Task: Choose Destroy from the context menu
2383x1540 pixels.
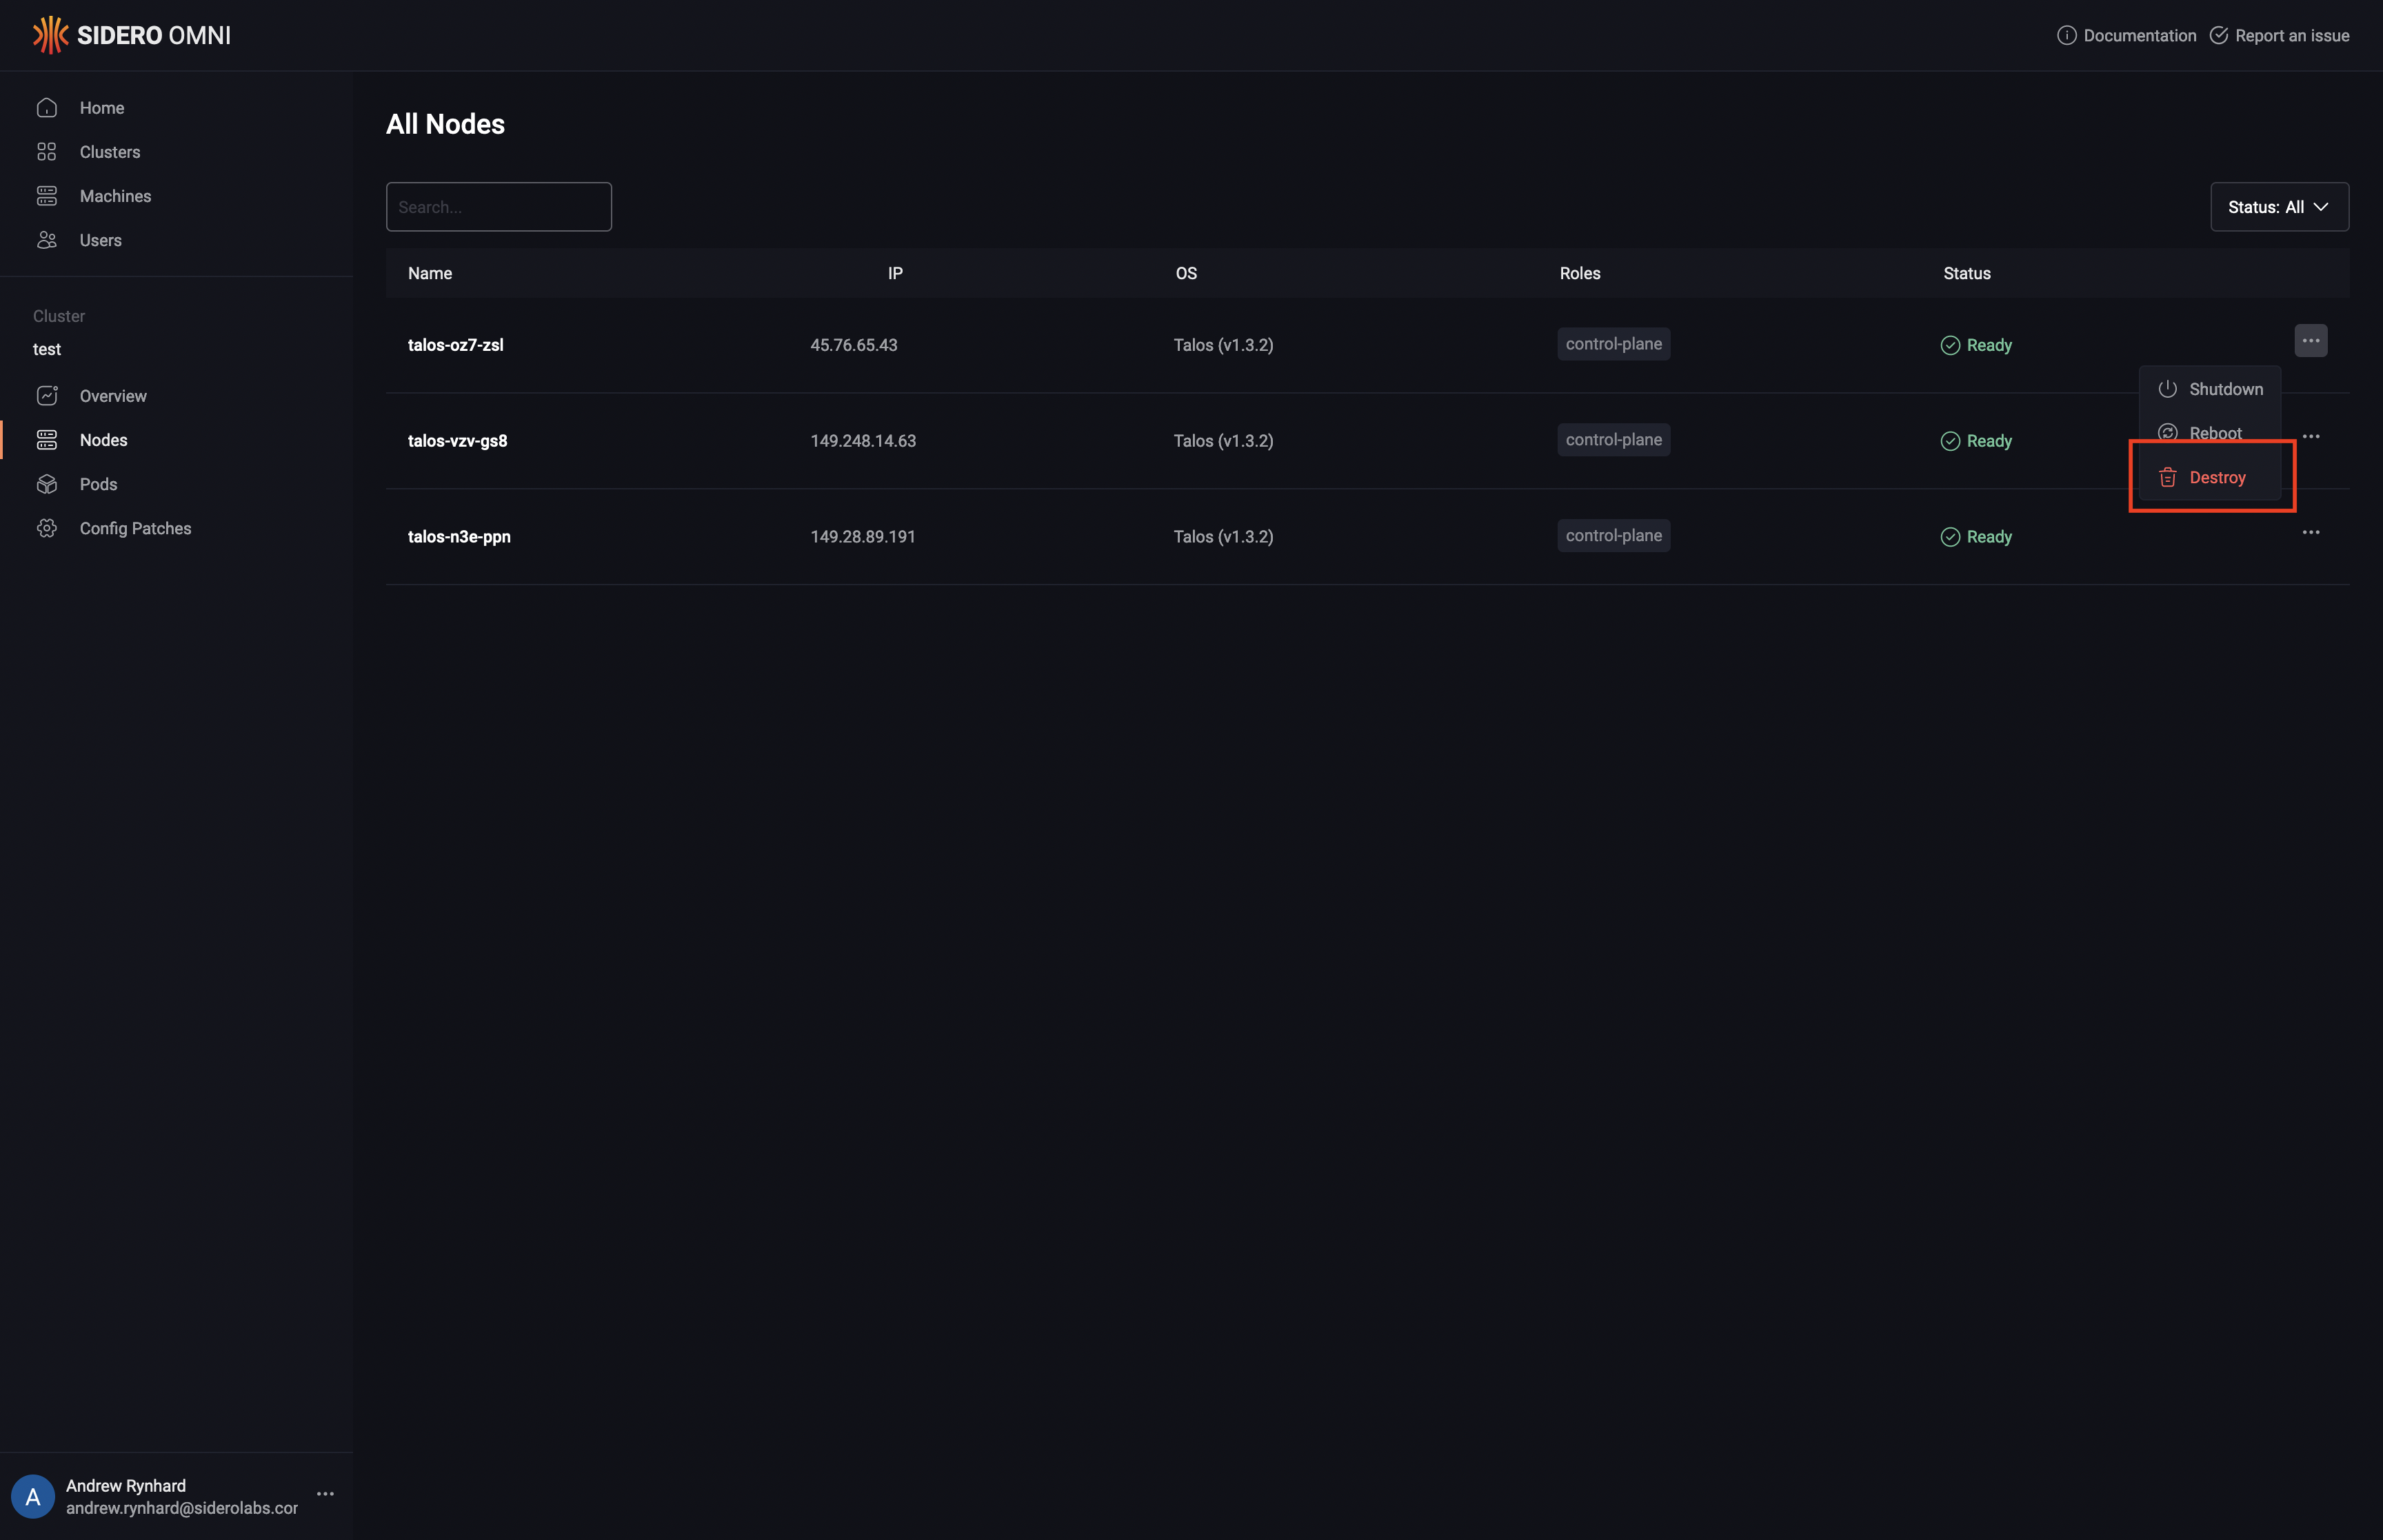Action: (2216, 478)
